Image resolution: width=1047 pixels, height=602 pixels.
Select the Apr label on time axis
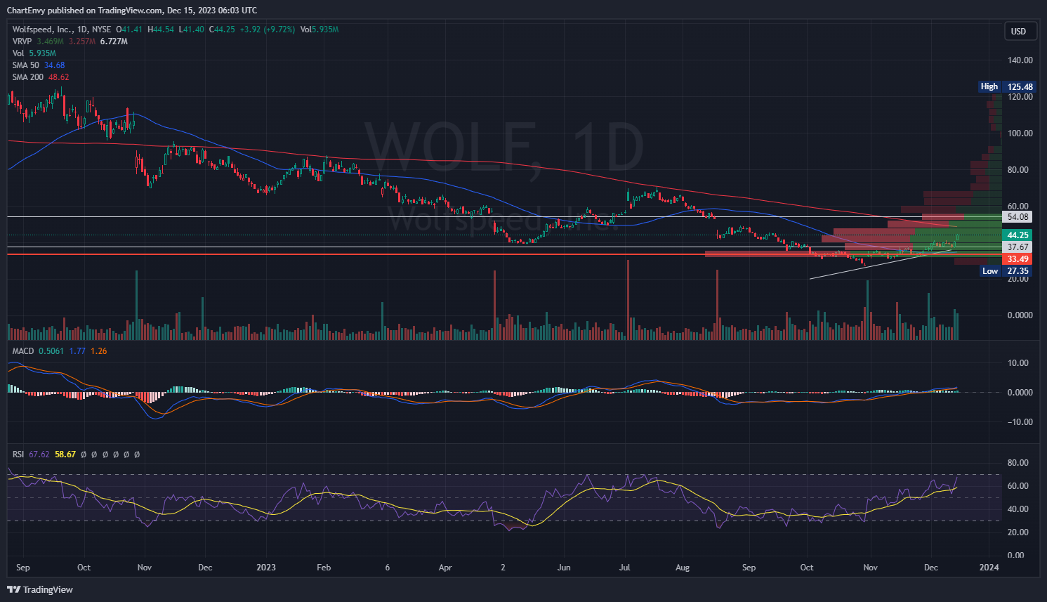(445, 568)
